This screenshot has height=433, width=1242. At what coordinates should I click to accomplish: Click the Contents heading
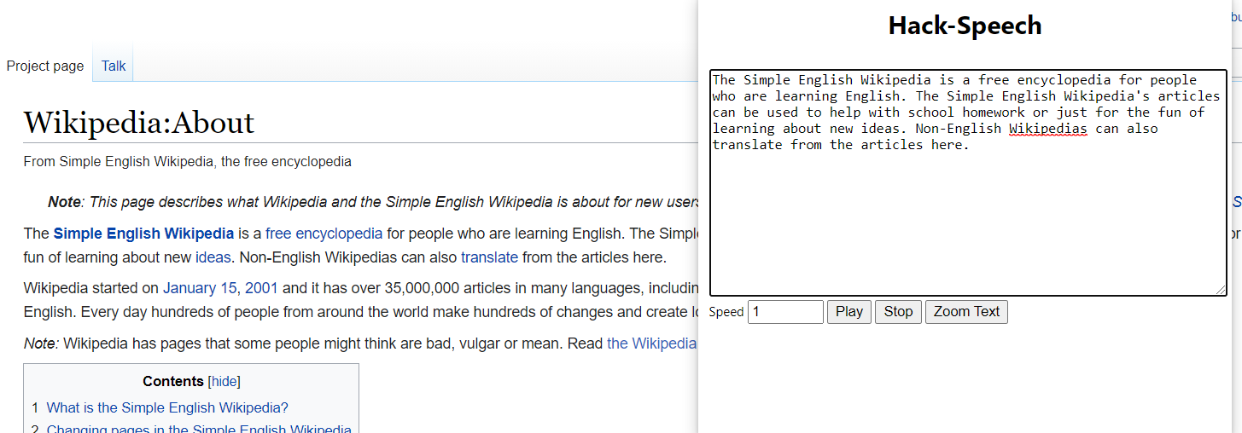tap(173, 381)
